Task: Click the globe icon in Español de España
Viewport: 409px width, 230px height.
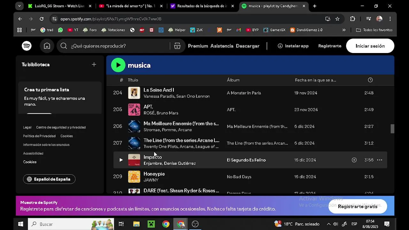Action: 29,179
